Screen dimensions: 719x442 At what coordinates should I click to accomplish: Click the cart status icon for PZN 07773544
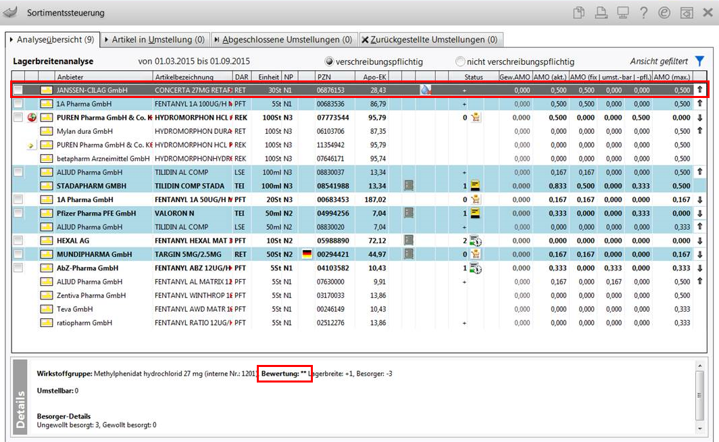tap(476, 118)
